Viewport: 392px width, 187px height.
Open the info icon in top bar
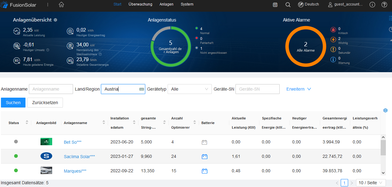(x=372, y=5)
